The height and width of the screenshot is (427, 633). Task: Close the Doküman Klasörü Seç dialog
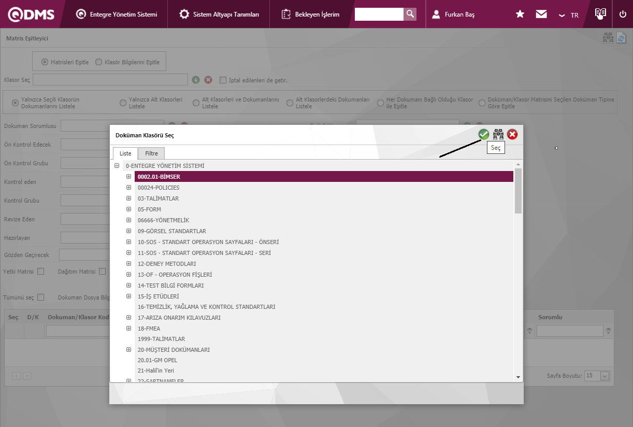pyautogui.click(x=512, y=135)
